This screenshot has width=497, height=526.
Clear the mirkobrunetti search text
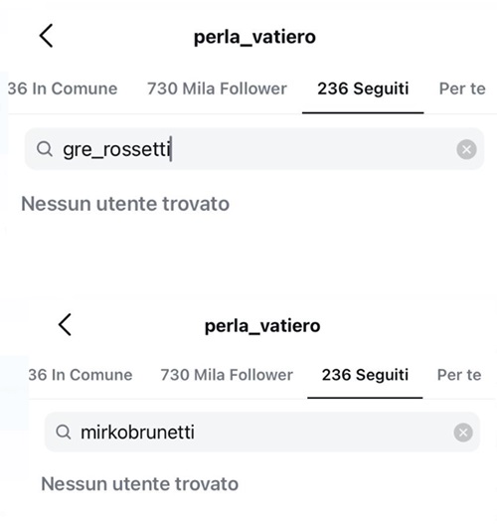[x=463, y=433]
